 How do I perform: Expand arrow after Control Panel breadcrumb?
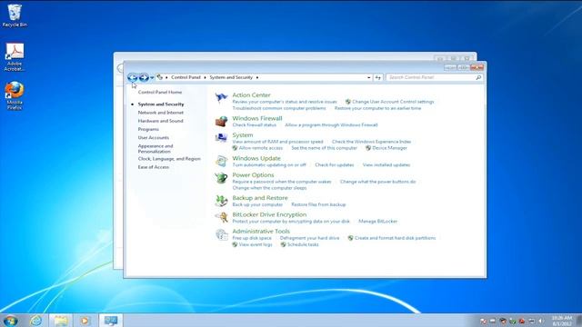[x=205, y=77]
